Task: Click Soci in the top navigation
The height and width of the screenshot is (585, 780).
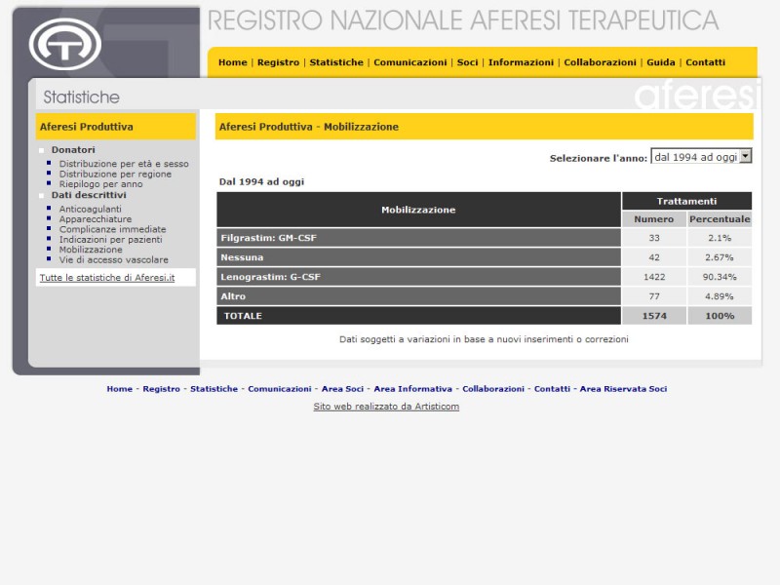Action: (x=467, y=62)
